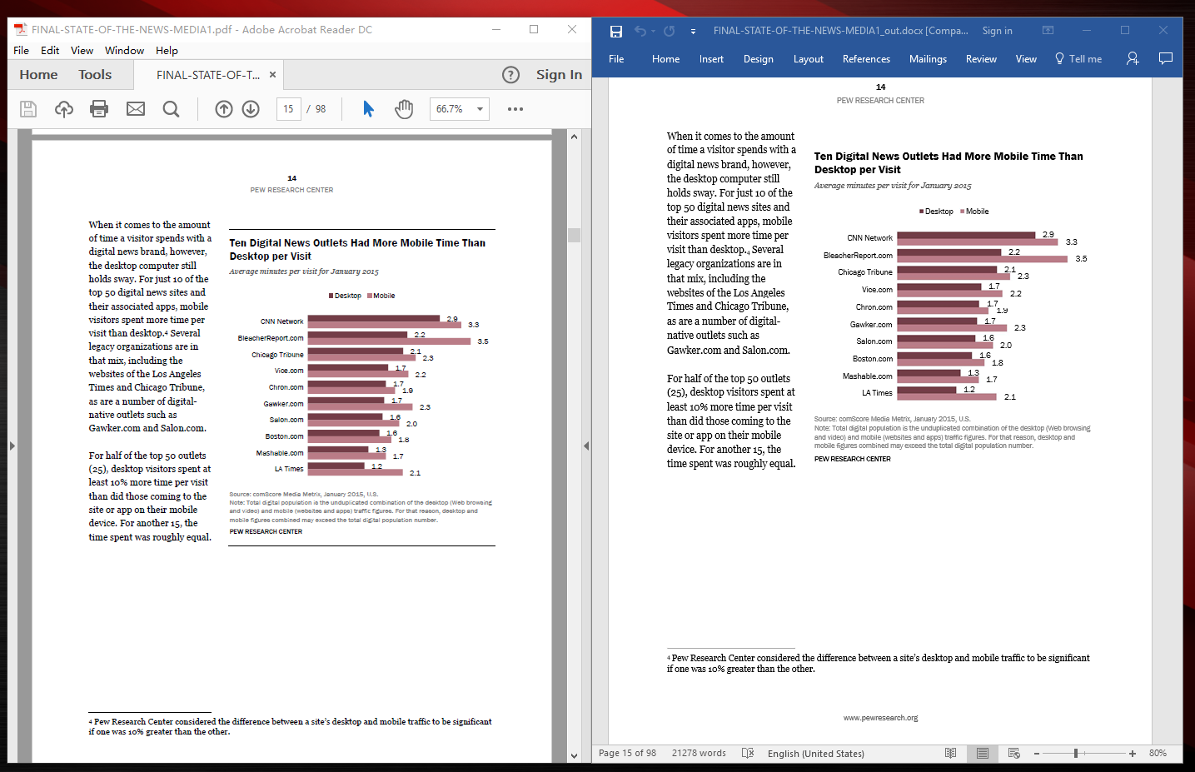Activate the Hand pan tool
1195x772 pixels.
(404, 109)
